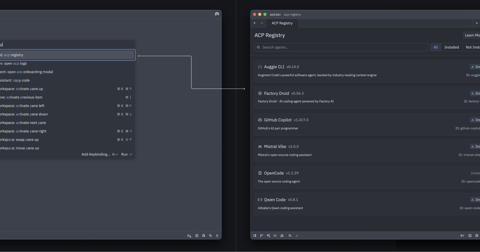480x252 pixels.
Task: Select 'activate pane down' palette entry
Action: click(67, 114)
